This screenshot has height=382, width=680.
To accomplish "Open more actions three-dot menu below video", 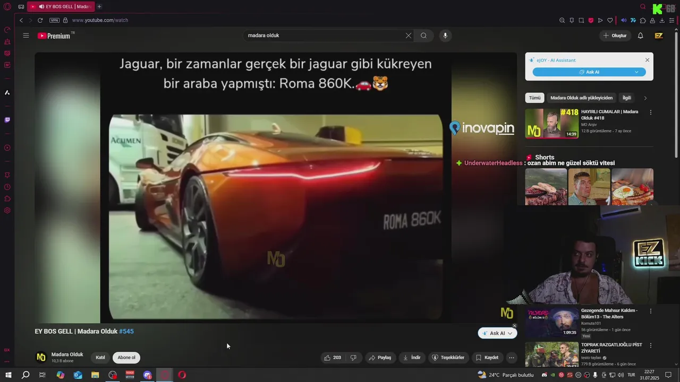I will 512,358.
